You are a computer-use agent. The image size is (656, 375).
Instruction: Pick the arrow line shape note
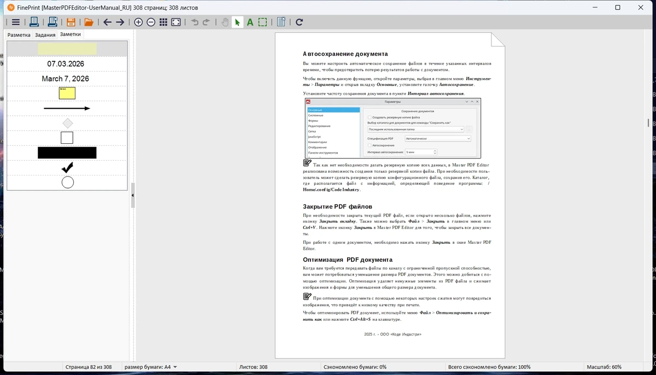pos(67,108)
